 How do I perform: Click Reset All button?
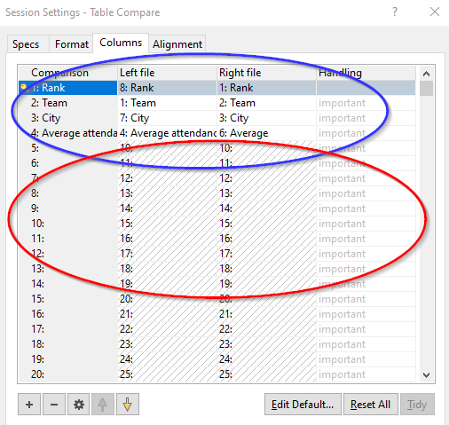[370, 404]
